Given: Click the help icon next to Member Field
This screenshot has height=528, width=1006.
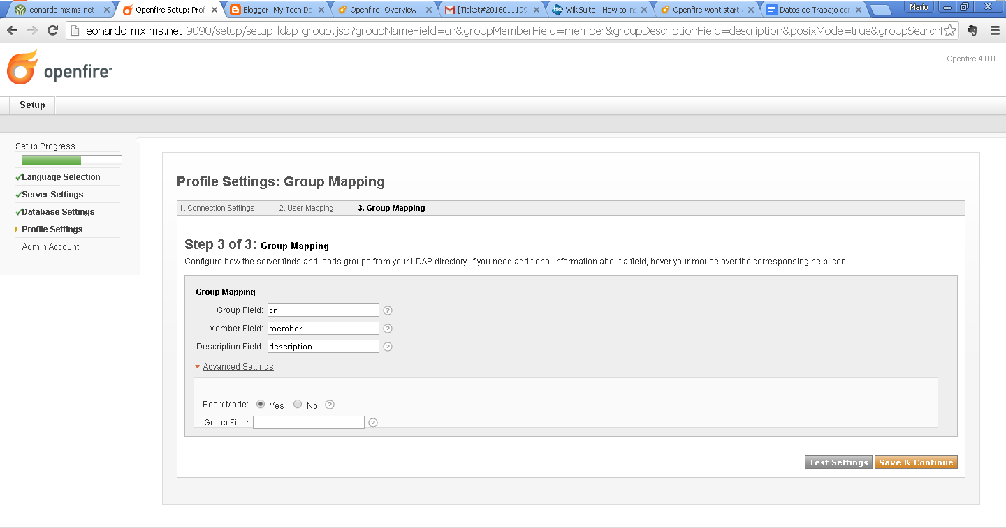Looking at the screenshot, I should point(388,329).
